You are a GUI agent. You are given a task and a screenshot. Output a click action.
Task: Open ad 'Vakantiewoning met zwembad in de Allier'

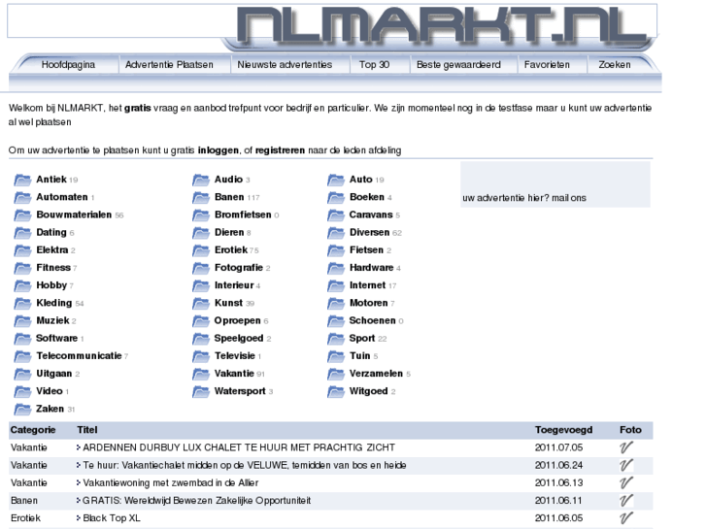(171, 483)
